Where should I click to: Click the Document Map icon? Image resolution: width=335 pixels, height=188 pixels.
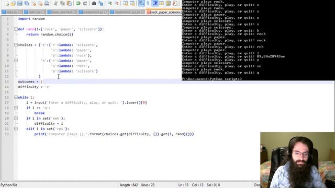pyautogui.click(x=168, y=3)
